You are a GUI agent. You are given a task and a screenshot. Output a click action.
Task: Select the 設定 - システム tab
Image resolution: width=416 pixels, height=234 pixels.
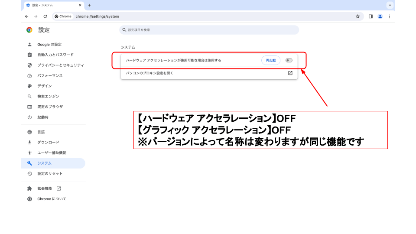click(54, 5)
